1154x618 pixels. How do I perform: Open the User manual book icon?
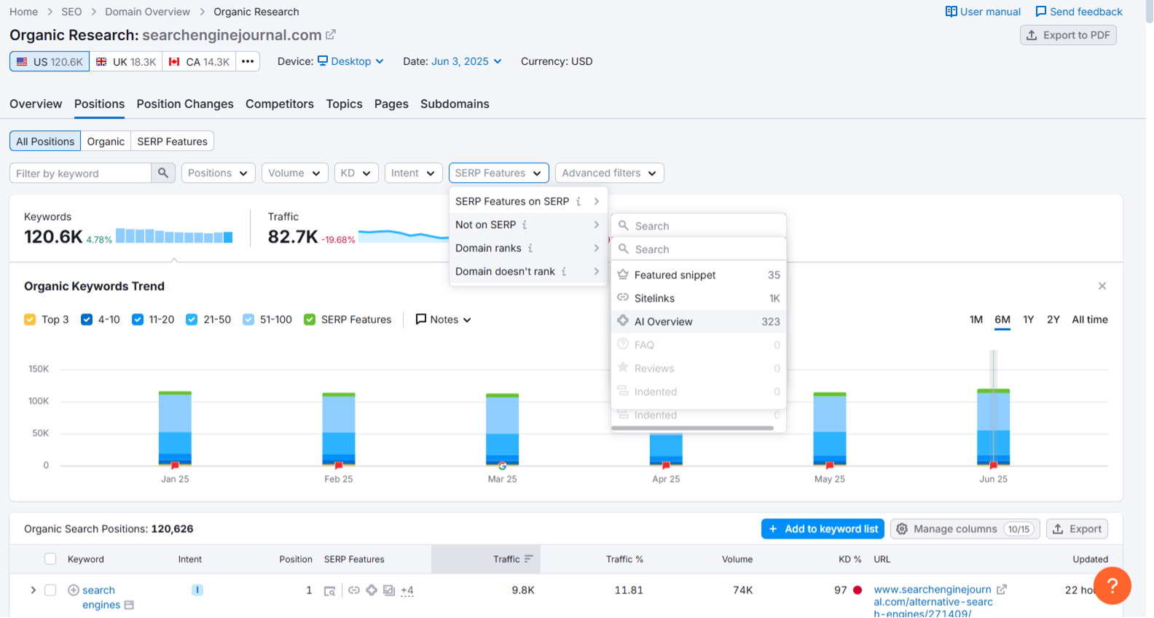(x=951, y=12)
